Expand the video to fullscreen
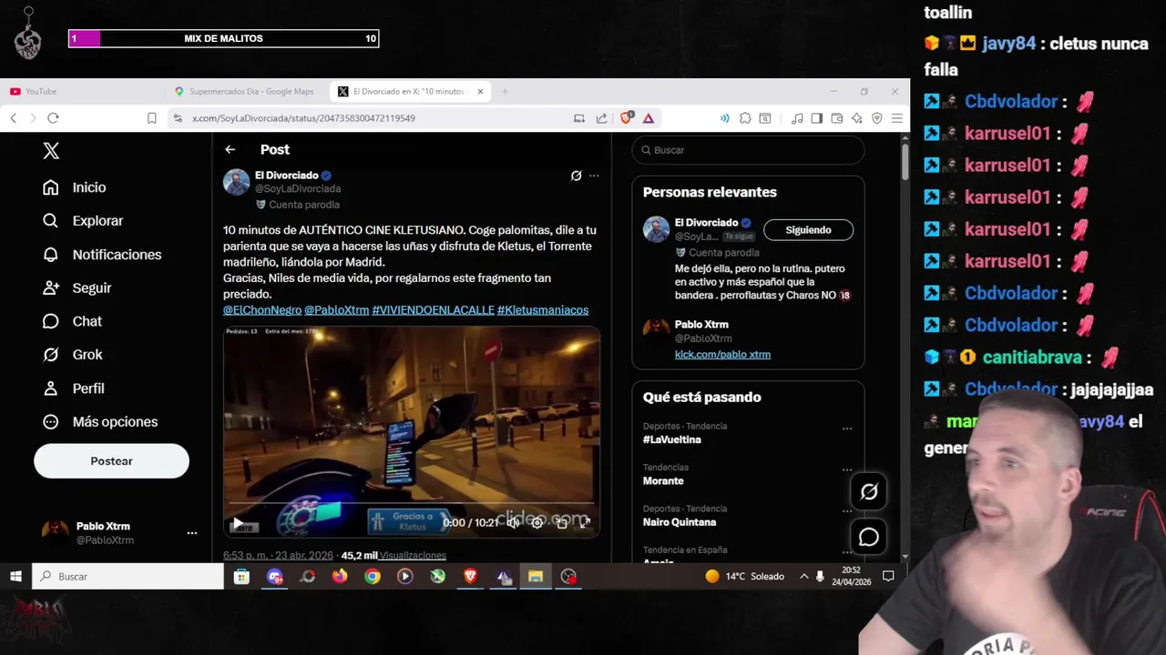 (x=585, y=522)
